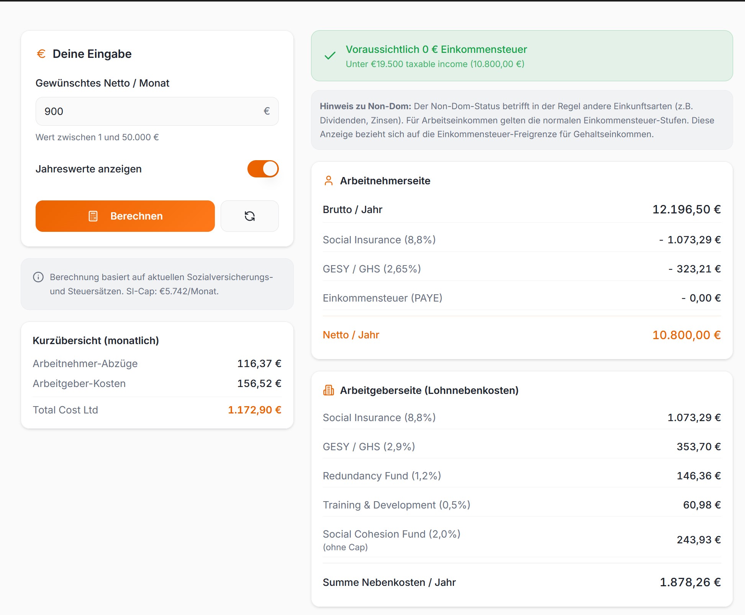Click the orange euro icon beside Deine Eingabe

click(x=41, y=54)
